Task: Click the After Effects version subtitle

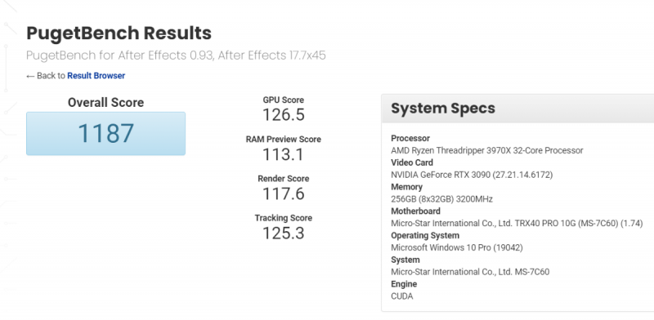Action: pyautogui.click(x=176, y=56)
